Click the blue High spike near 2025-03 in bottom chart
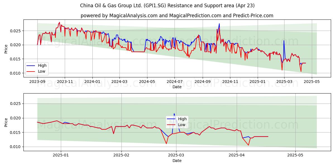The width and height of the screenshot is (335, 167). (174, 114)
